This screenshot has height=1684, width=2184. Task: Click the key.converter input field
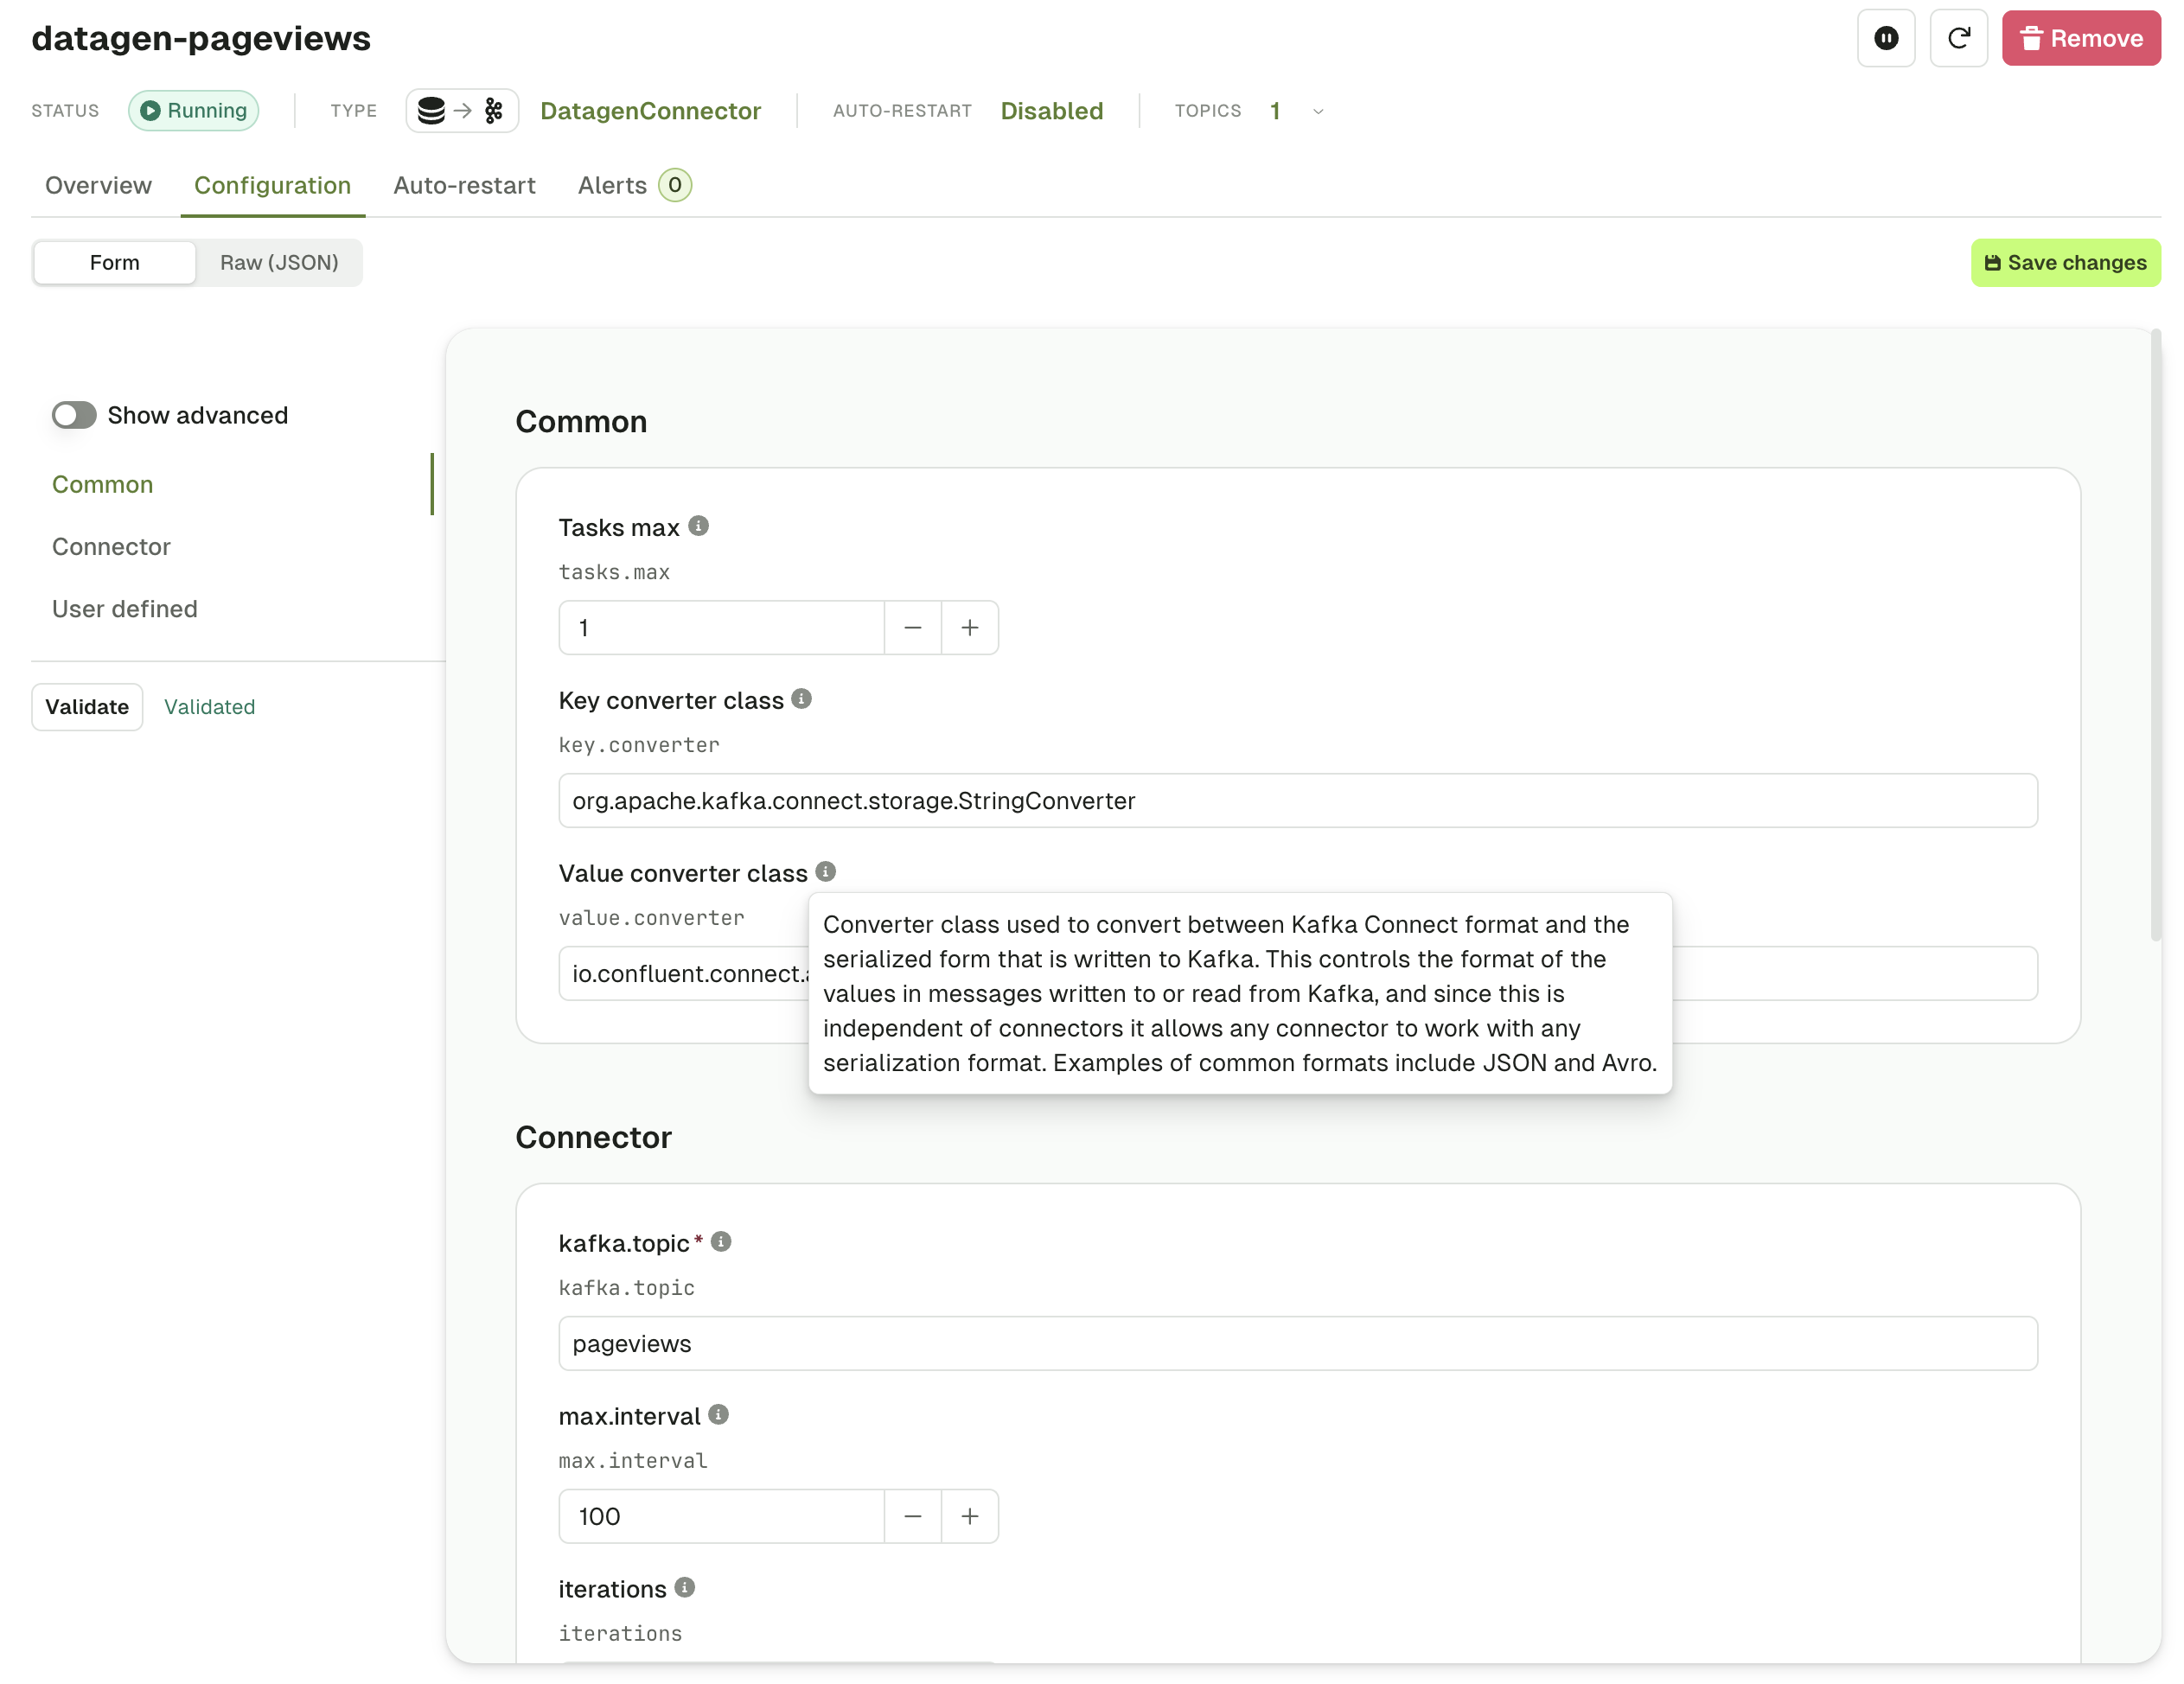[1297, 800]
